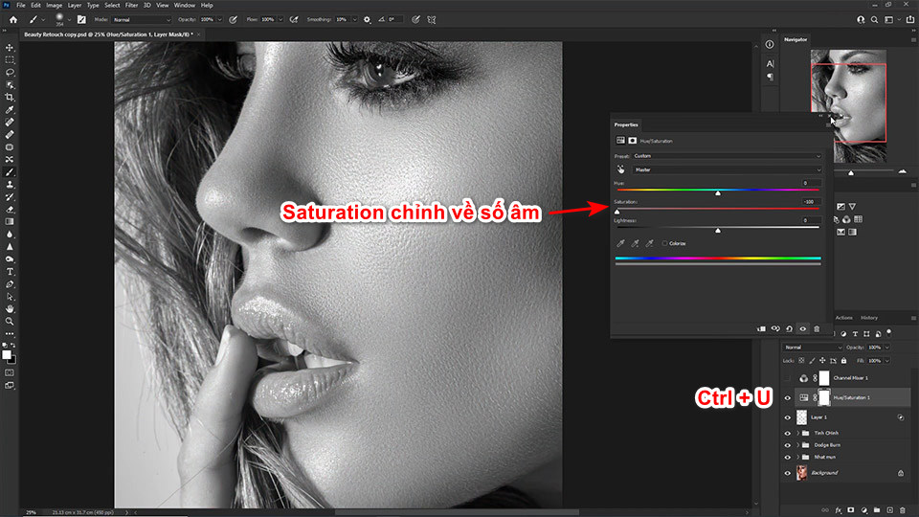Select the Move tool
The width and height of the screenshot is (919, 517).
(x=10, y=48)
